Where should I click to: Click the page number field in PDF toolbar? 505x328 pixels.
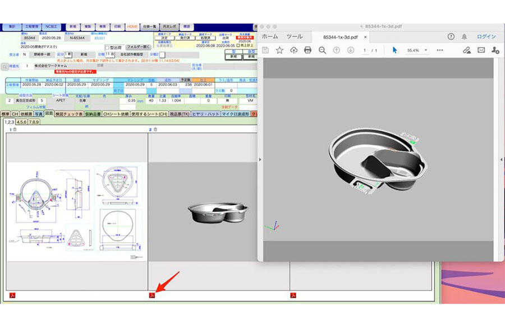tap(365, 50)
